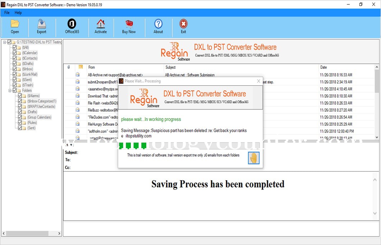Collapse the G:\TESTING root tree node
The height and width of the screenshot is (245, 381).
[5, 42]
